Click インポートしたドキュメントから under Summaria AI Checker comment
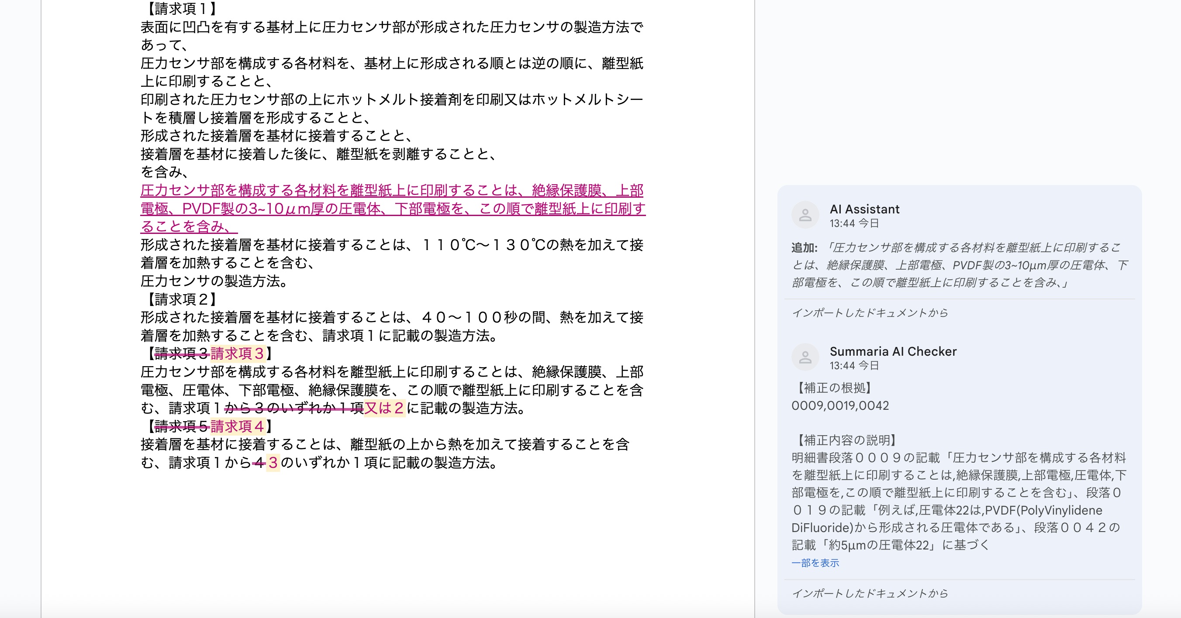The image size is (1181, 618). [x=870, y=593]
